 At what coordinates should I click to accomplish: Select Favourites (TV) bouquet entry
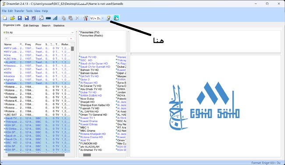click(x=90, y=32)
